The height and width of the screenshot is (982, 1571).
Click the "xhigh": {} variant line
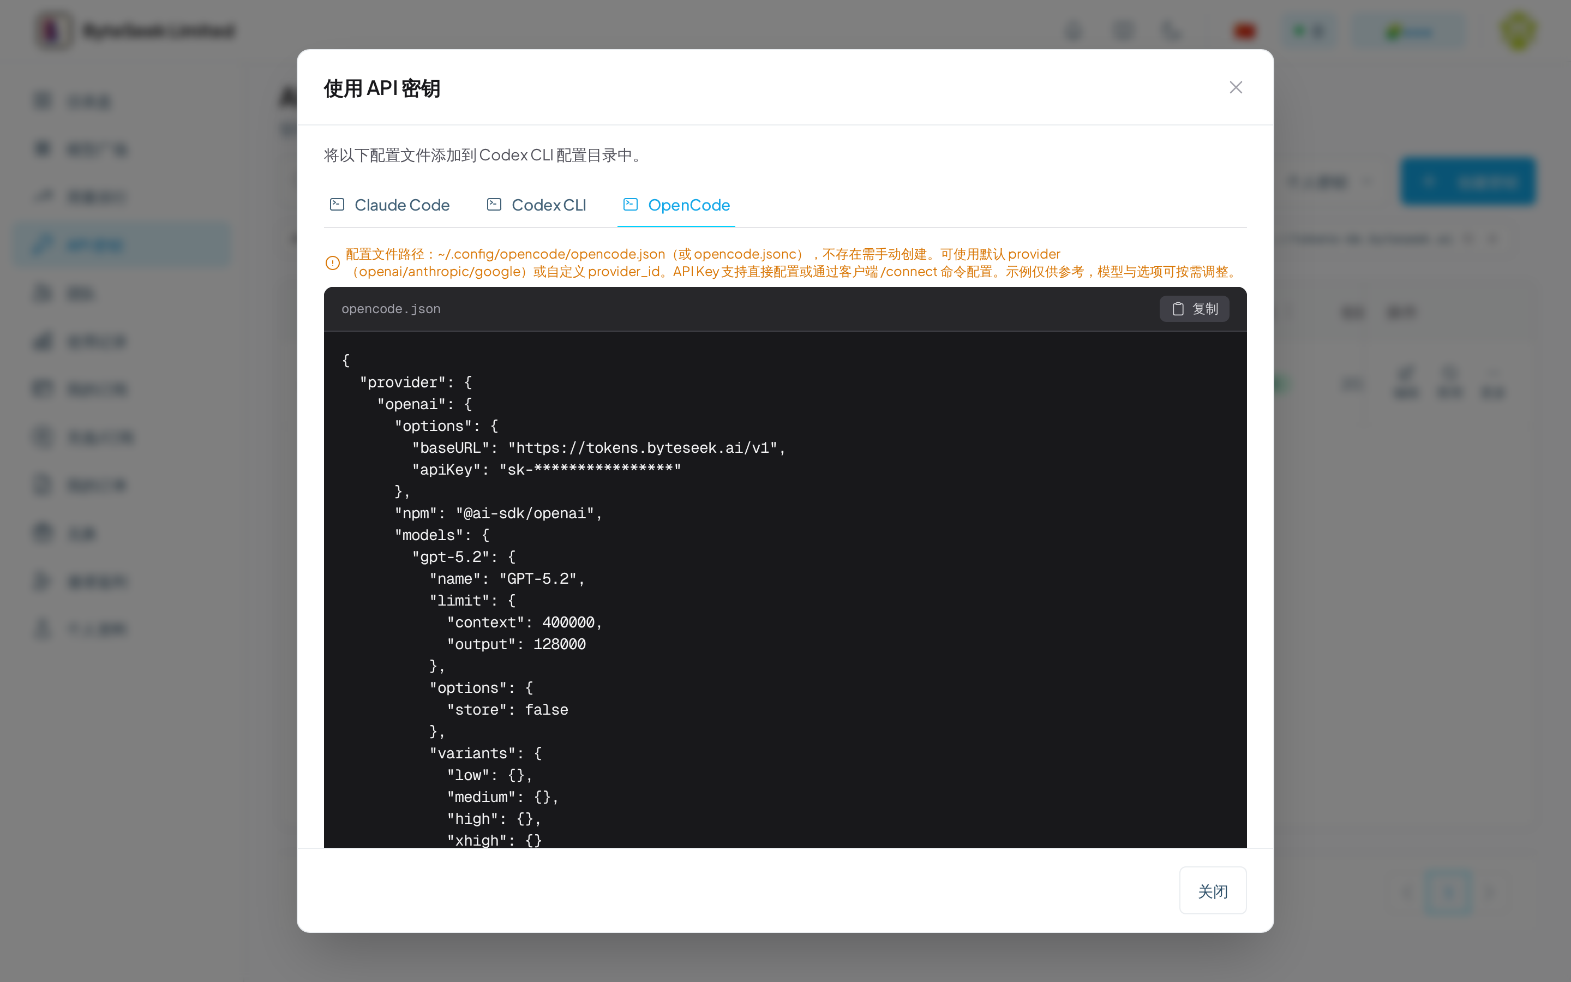[494, 840]
